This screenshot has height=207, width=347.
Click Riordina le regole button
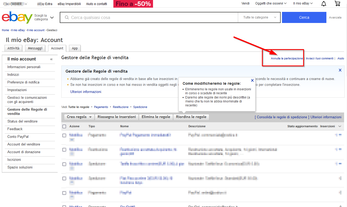(191, 117)
